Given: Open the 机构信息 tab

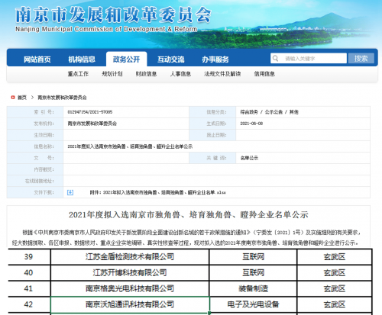Looking at the screenshot, I should pos(82,59).
